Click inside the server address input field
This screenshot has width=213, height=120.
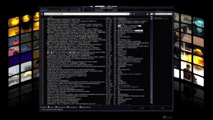pos(87,14)
